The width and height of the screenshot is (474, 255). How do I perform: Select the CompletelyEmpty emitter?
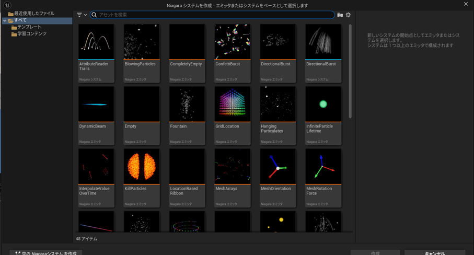coord(187,53)
